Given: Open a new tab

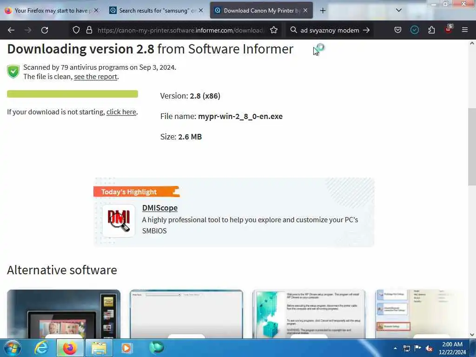Looking at the screenshot, I should coord(323,11).
